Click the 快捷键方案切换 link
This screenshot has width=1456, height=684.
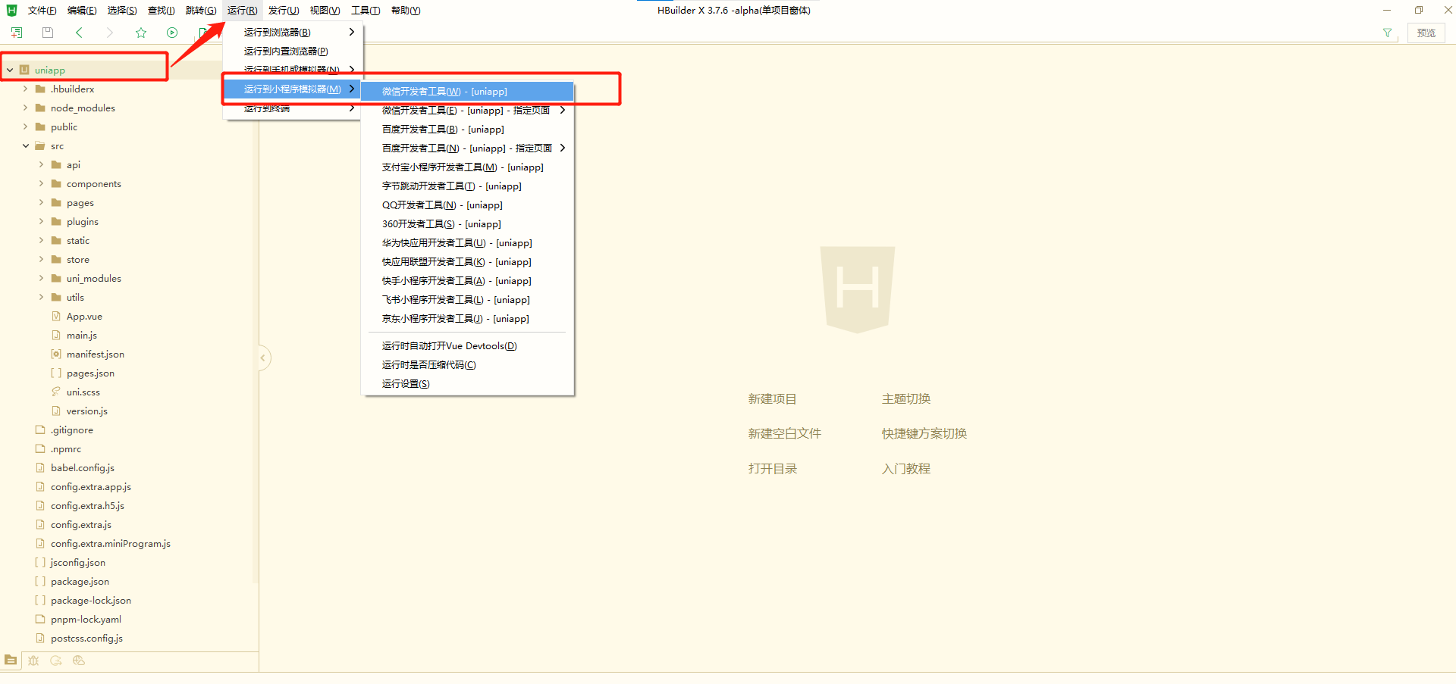[x=924, y=434]
